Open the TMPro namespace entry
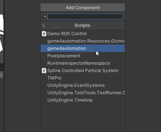This screenshot has height=132, width=161. (83, 78)
